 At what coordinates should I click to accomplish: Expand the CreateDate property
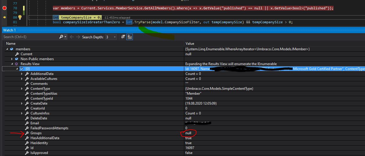(22, 103)
